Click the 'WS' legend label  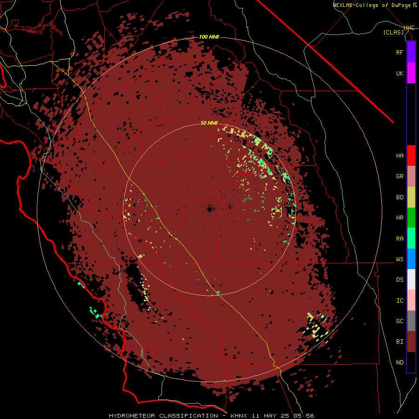tap(399, 259)
